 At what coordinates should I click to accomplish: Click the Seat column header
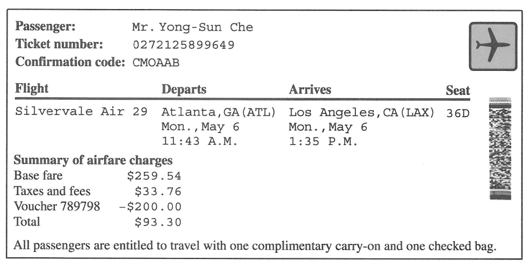[458, 91]
